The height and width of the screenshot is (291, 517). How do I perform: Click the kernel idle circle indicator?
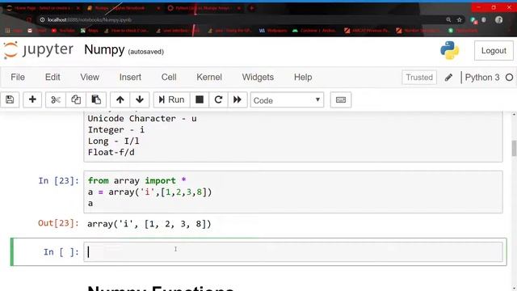(x=509, y=78)
